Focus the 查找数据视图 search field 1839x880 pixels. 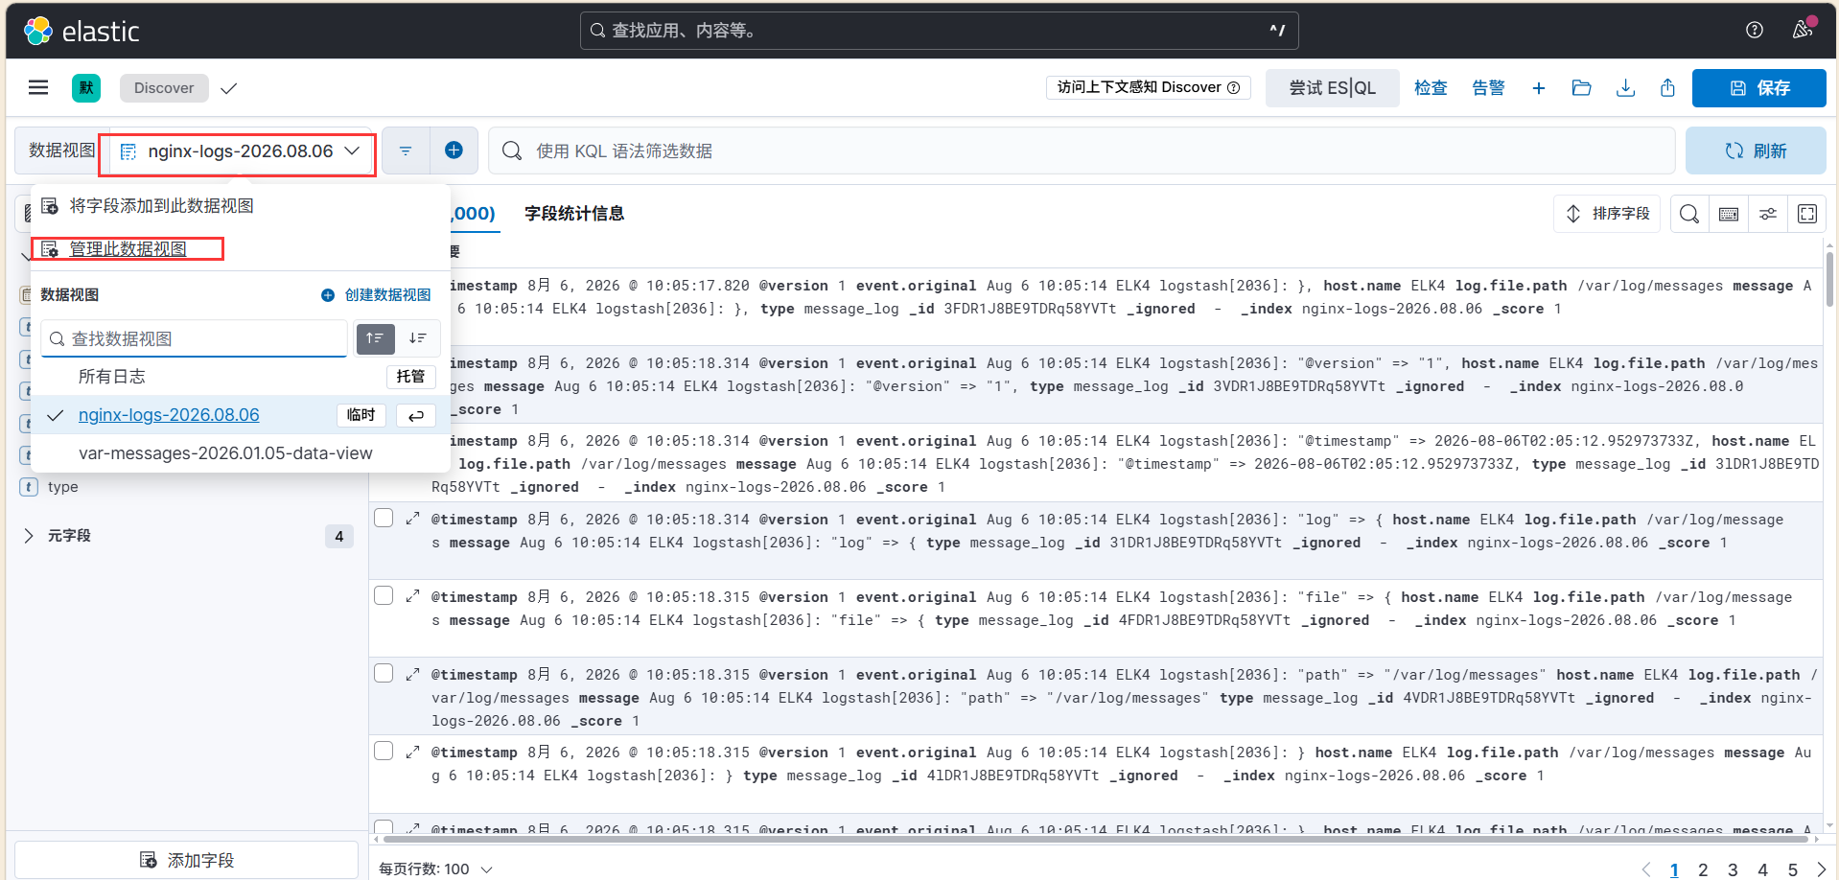[195, 338]
